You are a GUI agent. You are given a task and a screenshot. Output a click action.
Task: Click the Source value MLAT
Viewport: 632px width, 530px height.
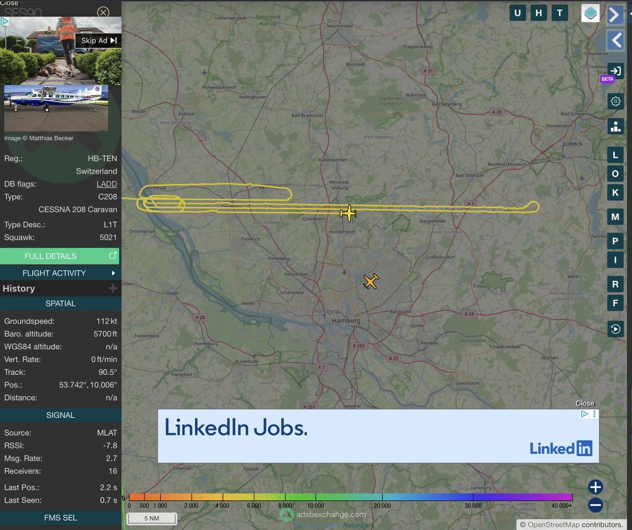[x=107, y=433]
